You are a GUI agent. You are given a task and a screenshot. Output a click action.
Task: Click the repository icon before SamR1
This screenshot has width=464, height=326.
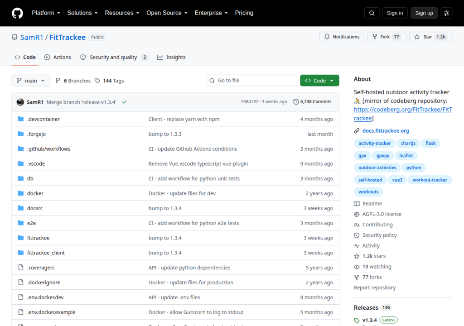pos(14,37)
